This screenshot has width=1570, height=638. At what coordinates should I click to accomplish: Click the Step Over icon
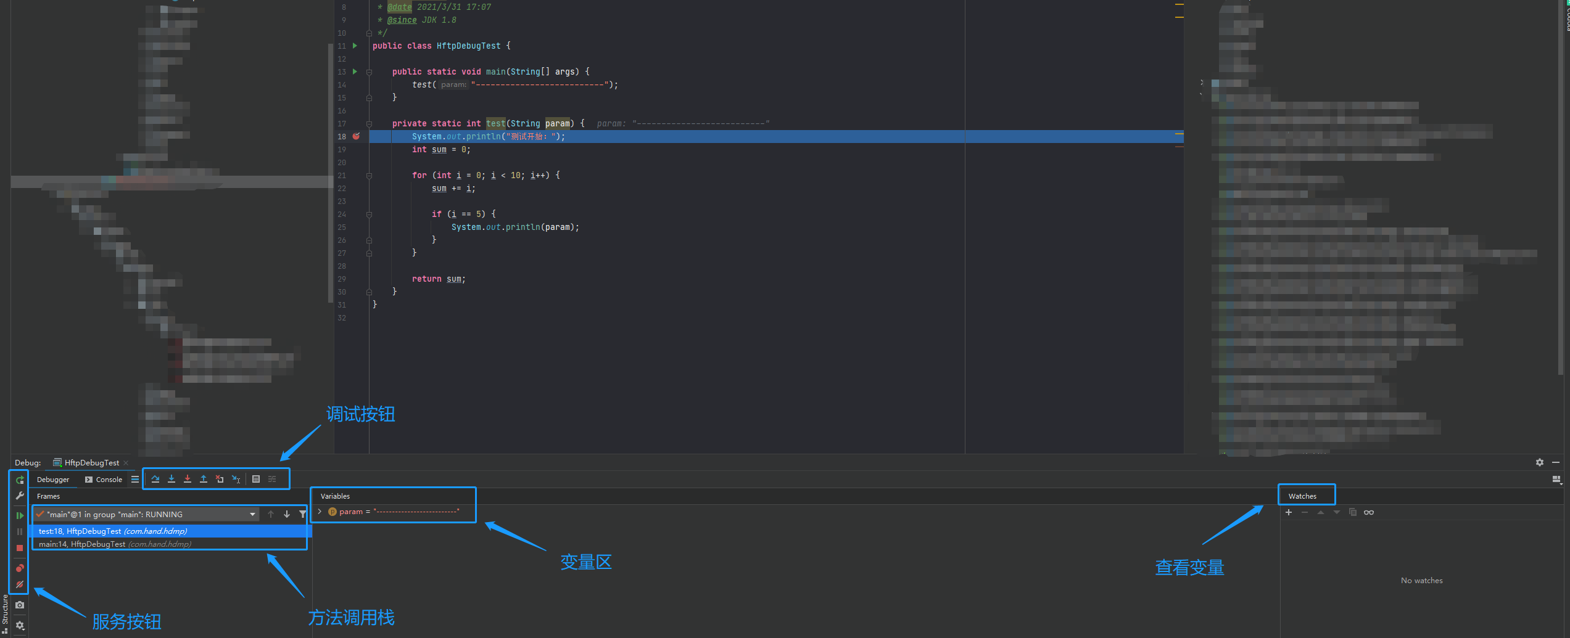[155, 479]
